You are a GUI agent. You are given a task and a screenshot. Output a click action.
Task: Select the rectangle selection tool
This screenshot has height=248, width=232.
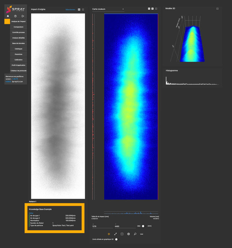122,234
